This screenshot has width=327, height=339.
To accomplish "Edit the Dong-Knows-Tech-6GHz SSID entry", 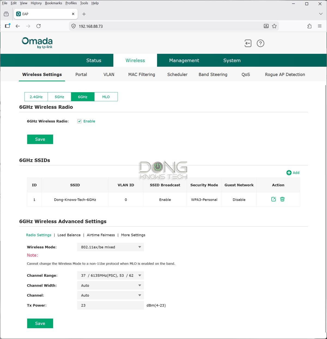I will [x=273, y=199].
